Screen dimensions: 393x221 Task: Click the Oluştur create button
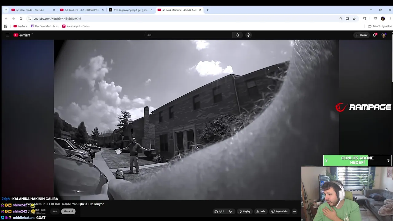[x=361, y=35]
